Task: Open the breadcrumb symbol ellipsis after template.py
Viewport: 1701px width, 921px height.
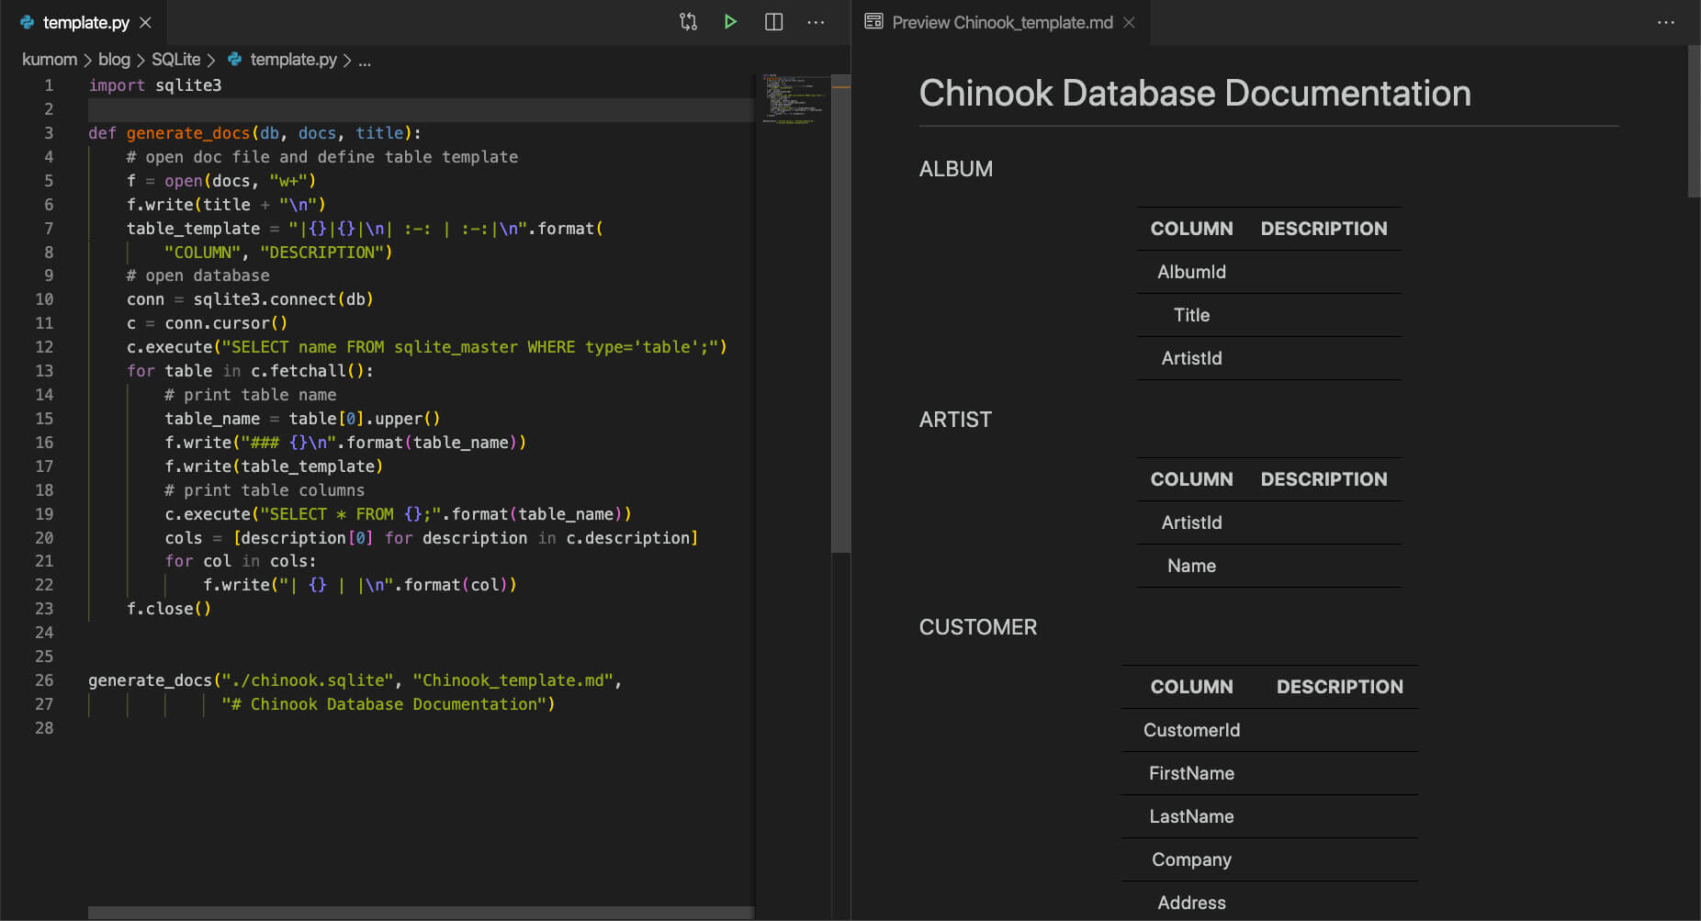Action: tap(365, 60)
